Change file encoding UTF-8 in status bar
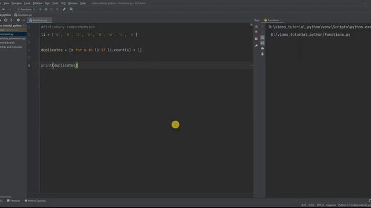This screenshot has width=371, height=208. coord(320,205)
